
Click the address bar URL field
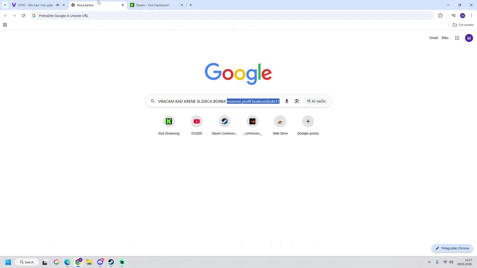pyautogui.click(x=232, y=16)
